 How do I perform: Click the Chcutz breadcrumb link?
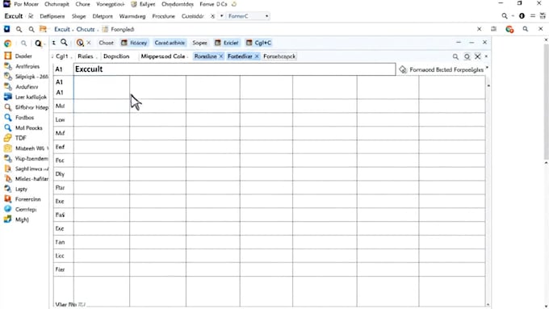click(86, 29)
